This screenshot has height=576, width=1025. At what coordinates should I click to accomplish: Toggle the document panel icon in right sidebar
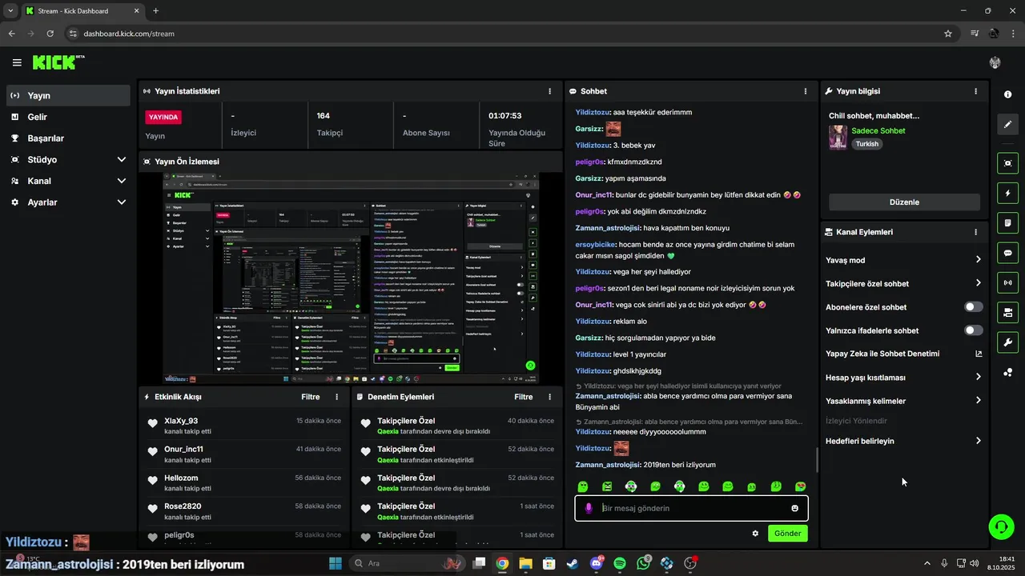[1007, 222]
